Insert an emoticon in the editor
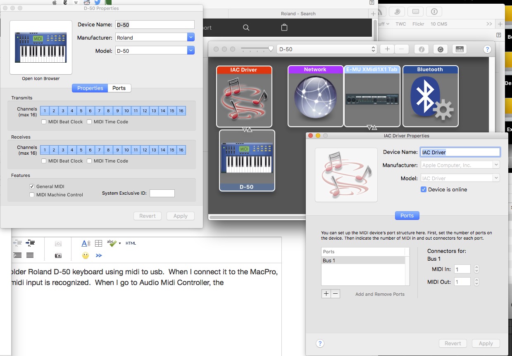 [85, 255]
